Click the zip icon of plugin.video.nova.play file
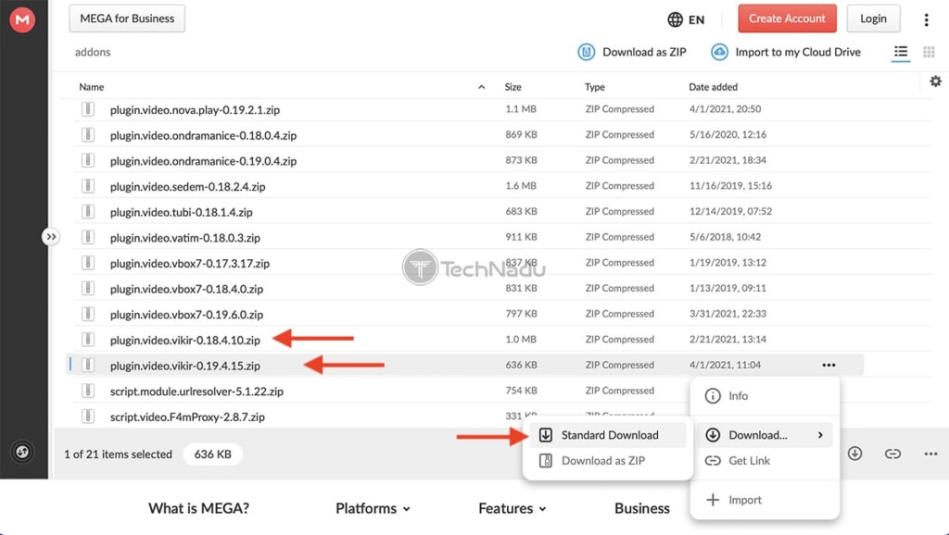949x535 pixels. [88, 109]
